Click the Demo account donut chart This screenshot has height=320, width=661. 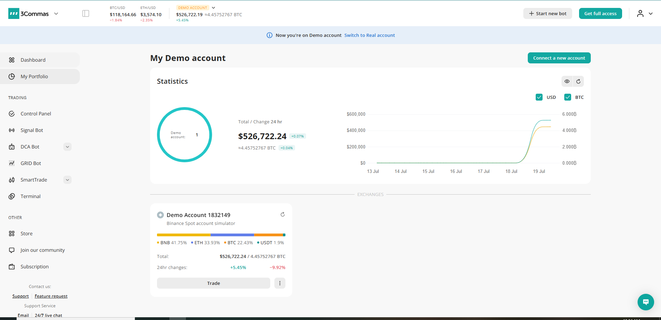[185, 135]
